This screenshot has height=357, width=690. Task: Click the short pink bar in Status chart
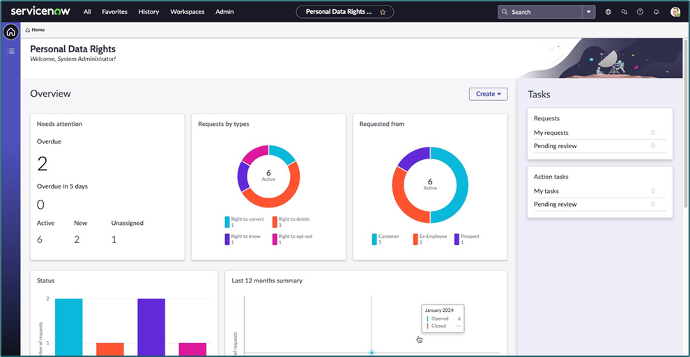click(x=192, y=349)
